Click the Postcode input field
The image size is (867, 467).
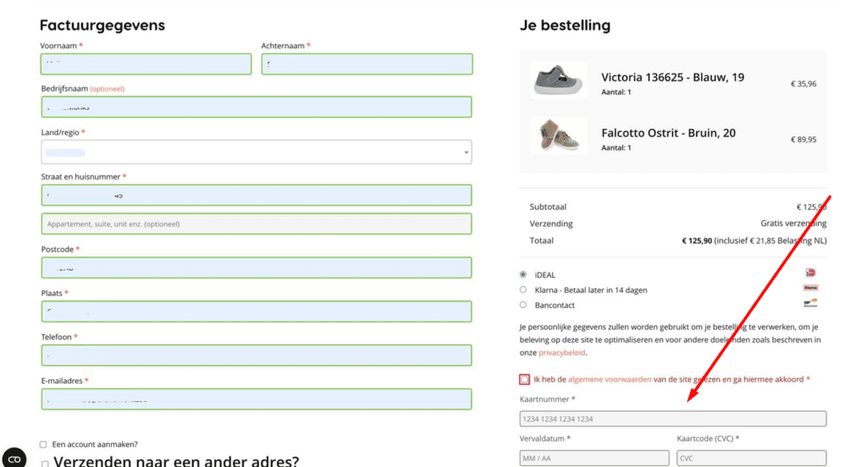[256, 267]
